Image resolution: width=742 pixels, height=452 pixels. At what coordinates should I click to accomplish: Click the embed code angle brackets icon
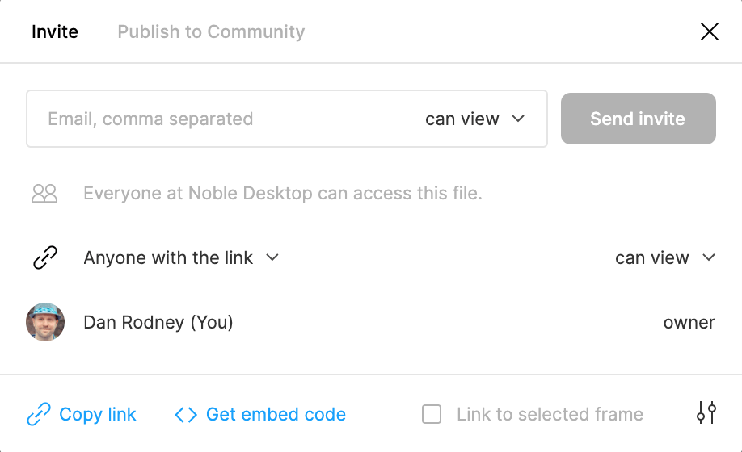click(186, 415)
